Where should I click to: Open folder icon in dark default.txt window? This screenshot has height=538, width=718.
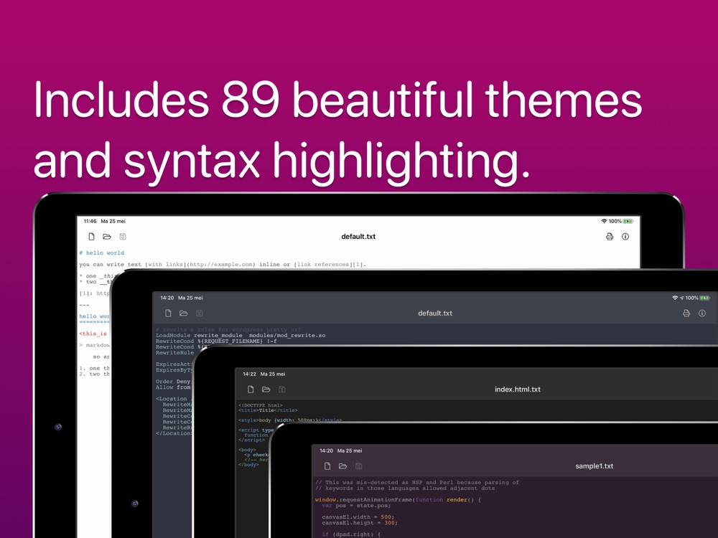pos(184,313)
